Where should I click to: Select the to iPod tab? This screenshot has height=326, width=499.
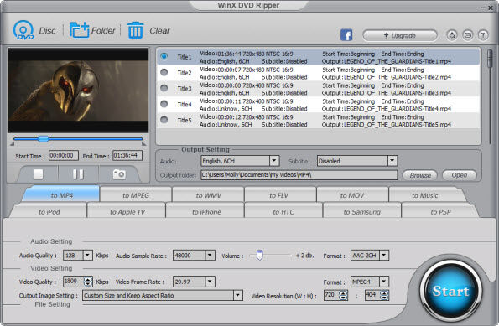49,211
